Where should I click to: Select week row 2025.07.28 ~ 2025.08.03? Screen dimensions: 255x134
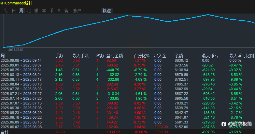[x=128, y=89]
